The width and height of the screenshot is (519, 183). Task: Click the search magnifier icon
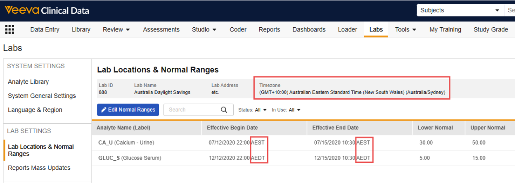224,110
